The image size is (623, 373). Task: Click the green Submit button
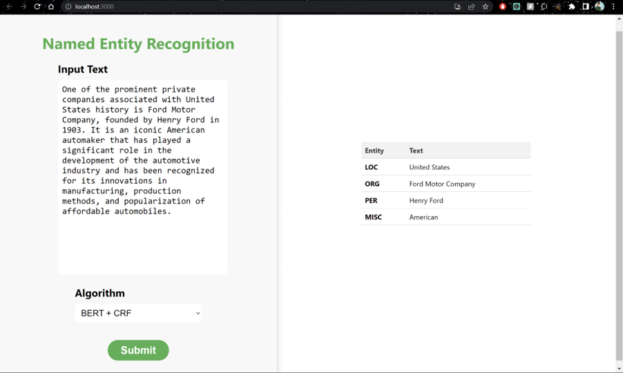tap(138, 350)
